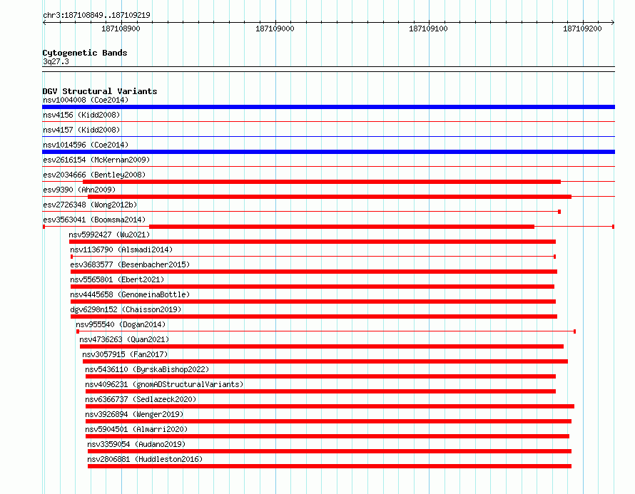Click nsv4445658 (GenomeinaBottle) label
The width and height of the screenshot is (635, 494).
click(x=130, y=294)
